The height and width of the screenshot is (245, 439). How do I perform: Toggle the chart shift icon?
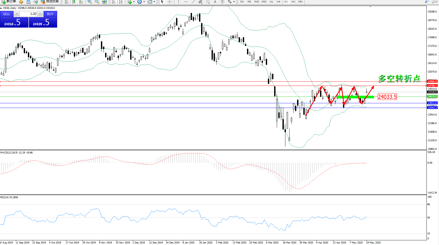121,2
